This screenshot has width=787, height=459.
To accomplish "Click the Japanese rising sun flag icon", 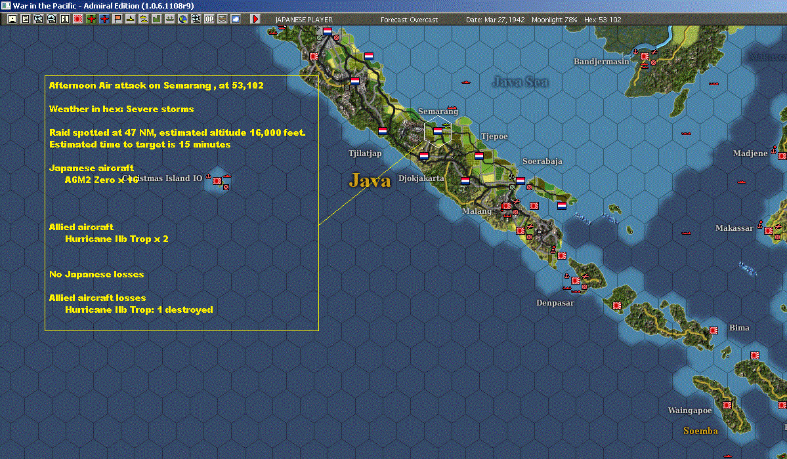I will [x=78, y=19].
